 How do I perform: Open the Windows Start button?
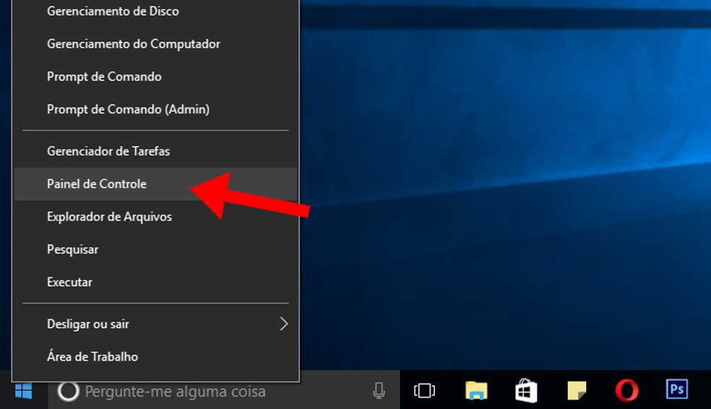23,391
